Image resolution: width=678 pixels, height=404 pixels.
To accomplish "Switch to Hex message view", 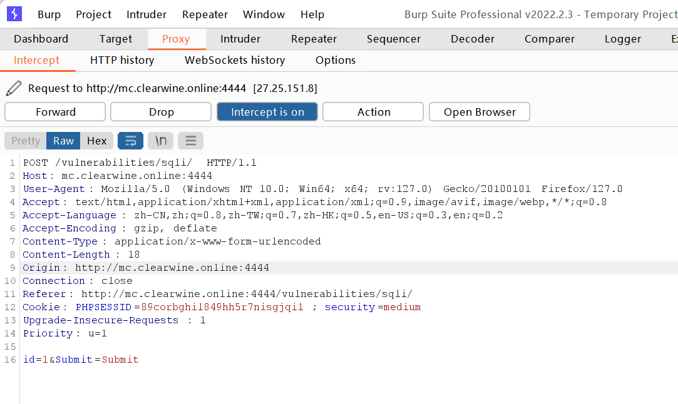I will click(x=96, y=141).
